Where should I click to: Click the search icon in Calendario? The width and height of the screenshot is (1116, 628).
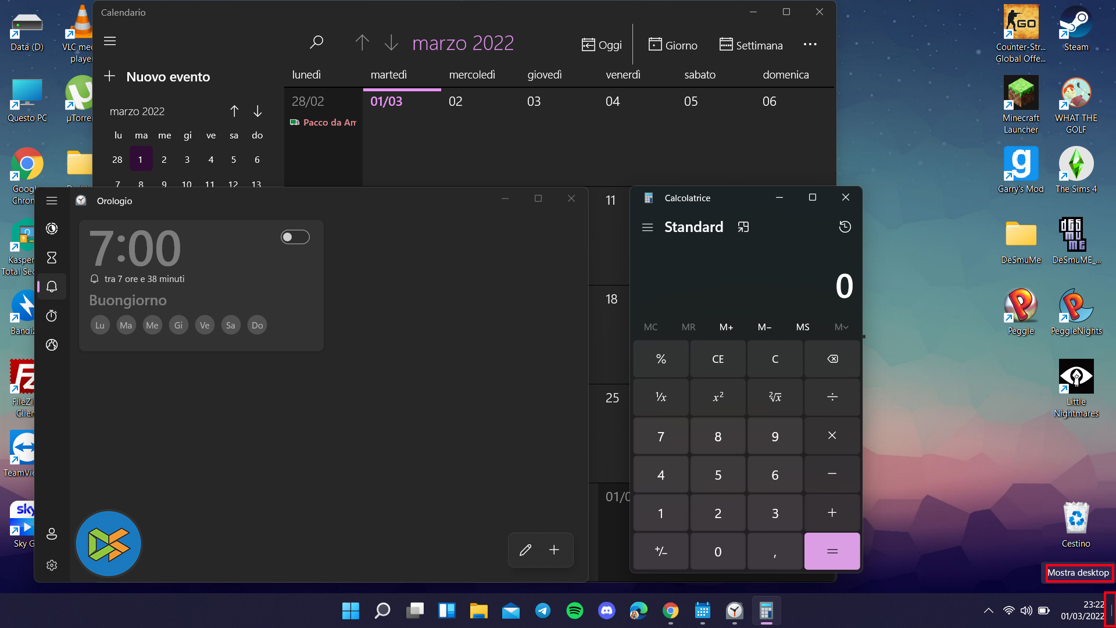[x=316, y=42]
